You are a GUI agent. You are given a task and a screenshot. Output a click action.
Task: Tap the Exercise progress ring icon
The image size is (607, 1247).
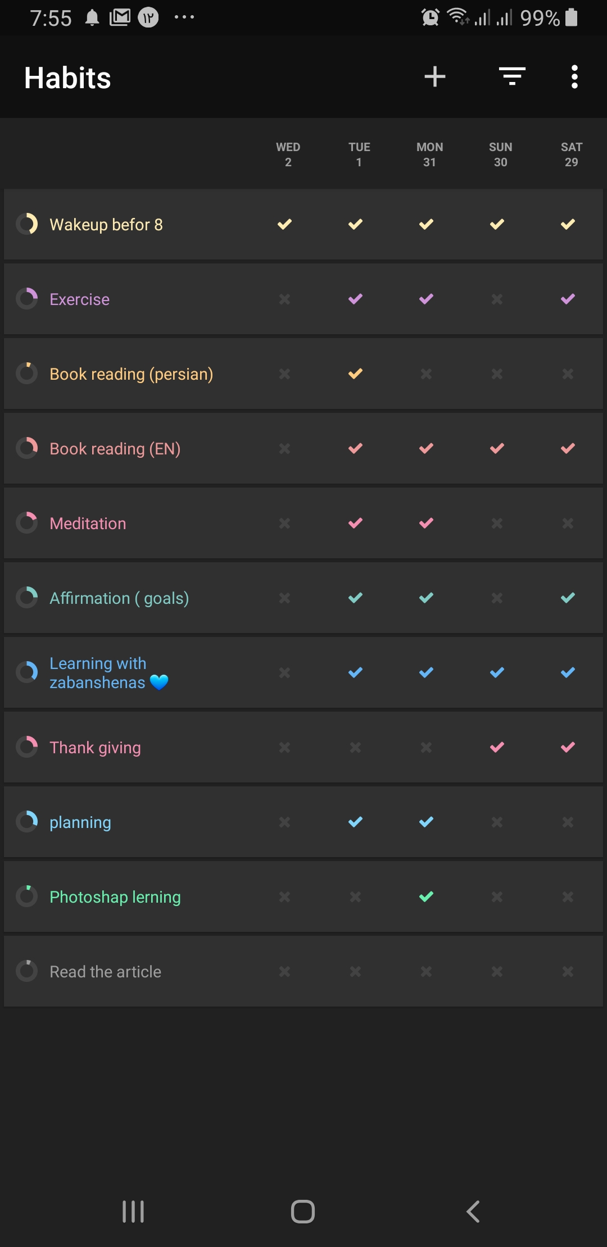tap(27, 299)
